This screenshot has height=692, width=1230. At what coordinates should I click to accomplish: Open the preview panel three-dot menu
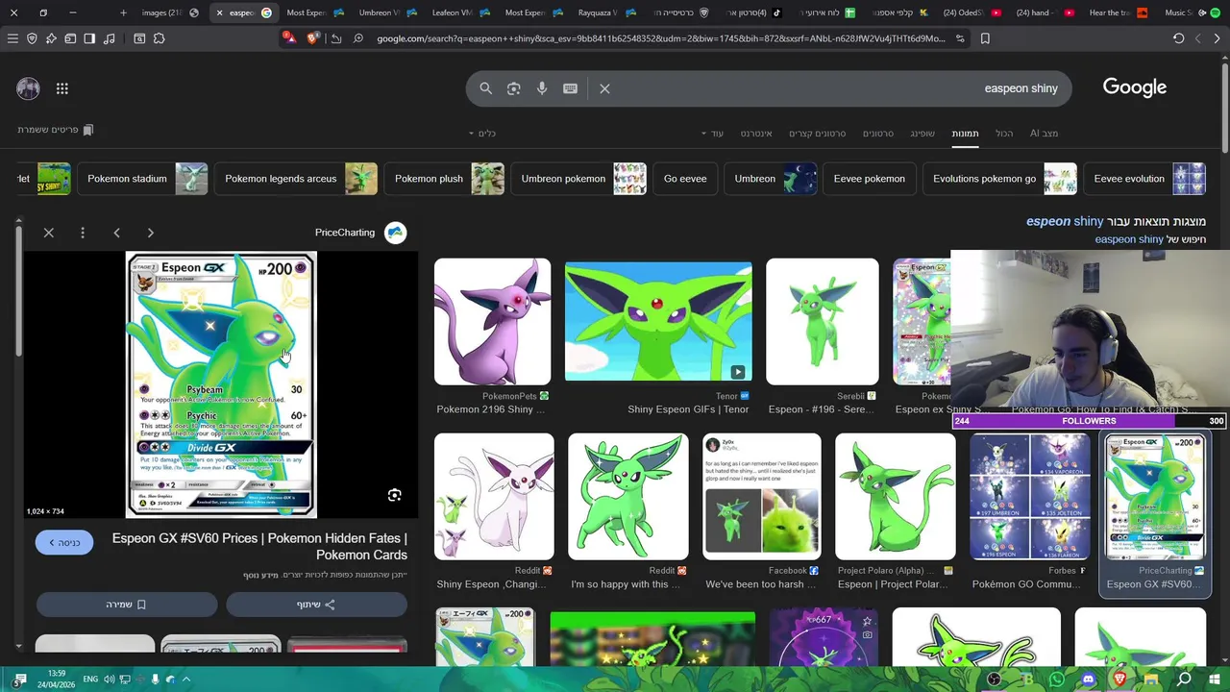[83, 233]
